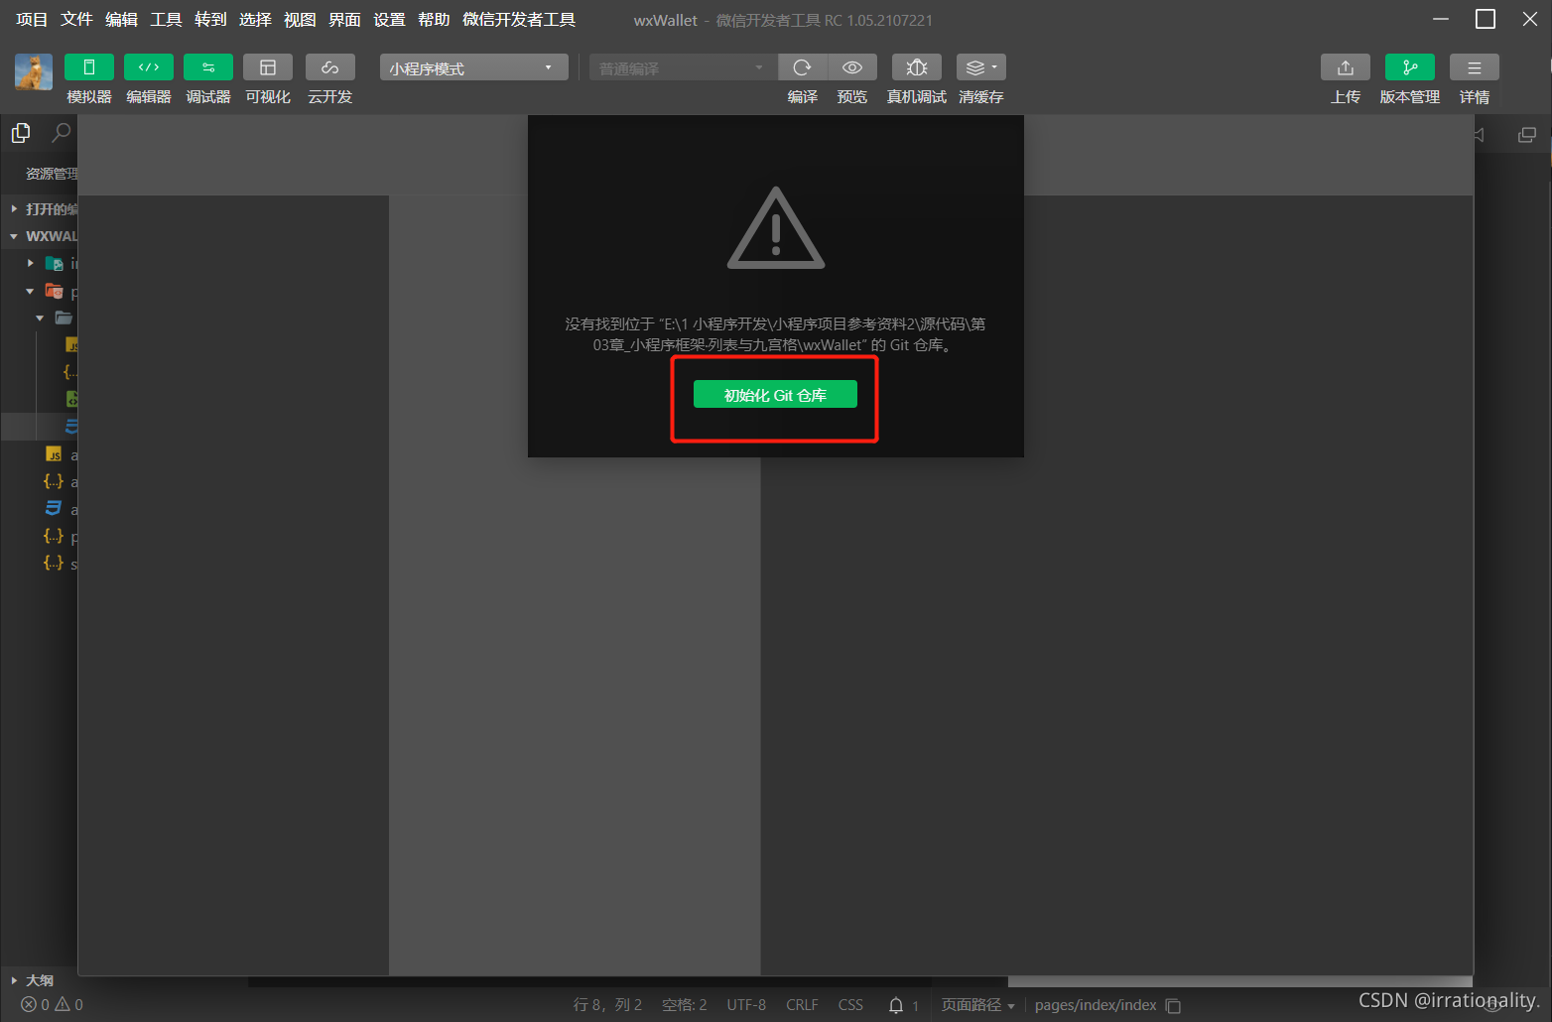Copy page path using the copy icon
Screen dimensions: 1552x1022
[x=1173, y=1006]
